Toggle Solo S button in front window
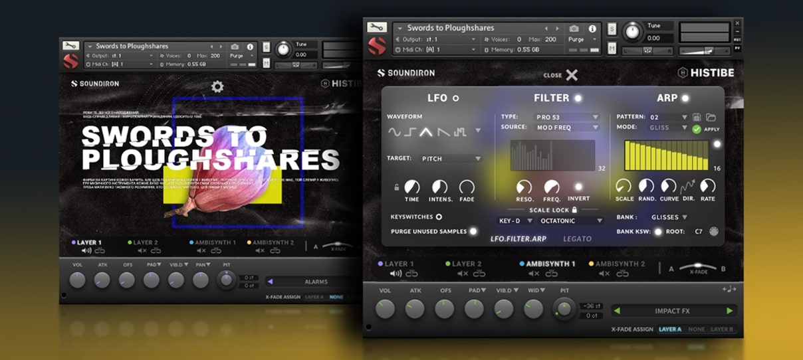This screenshot has width=803, height=360. coord(612,29)
